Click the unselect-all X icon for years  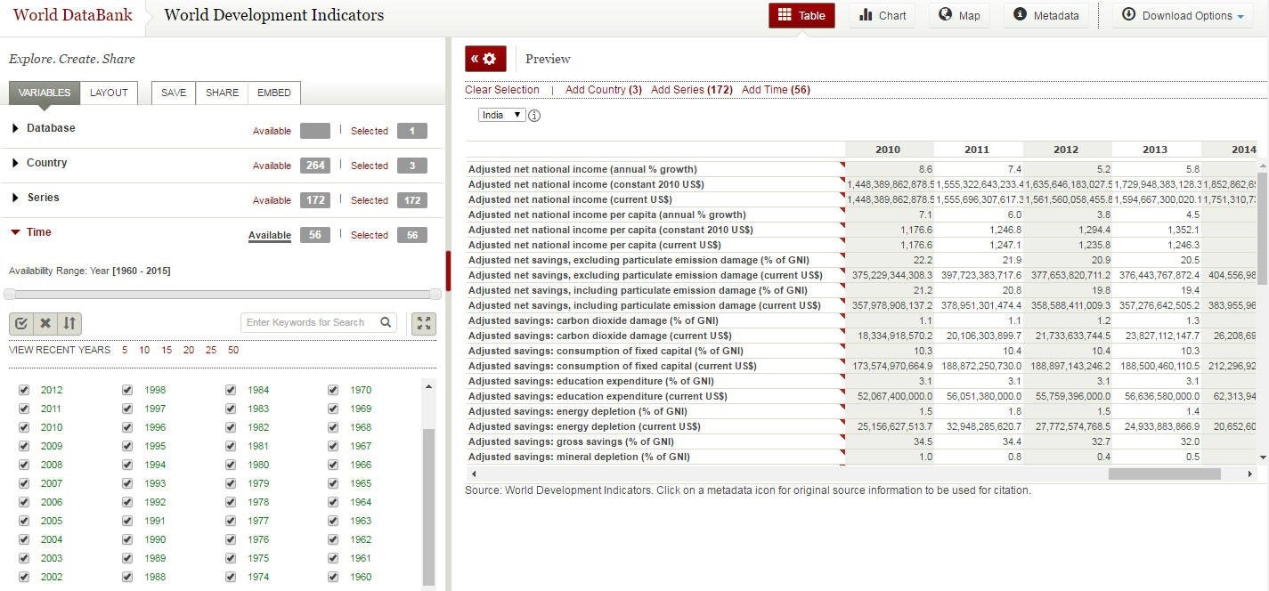click(x=45, y=323)
